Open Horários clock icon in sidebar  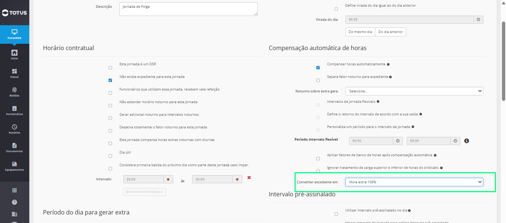(x=14, y=127)
